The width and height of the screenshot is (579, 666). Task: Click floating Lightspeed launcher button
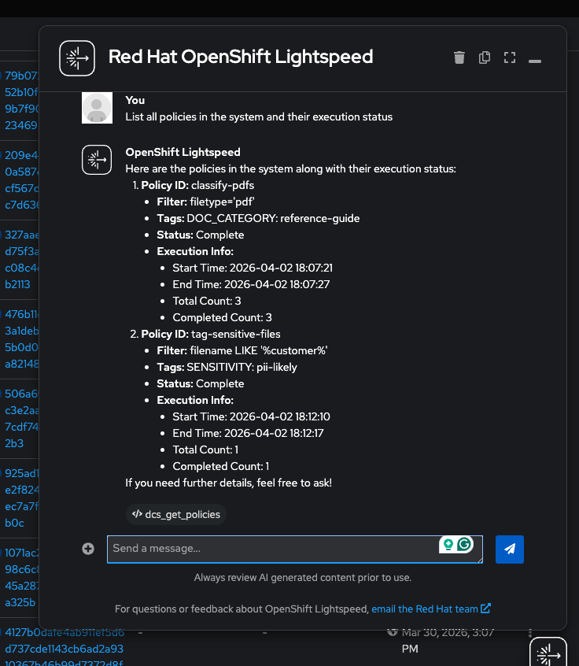(548, 653)
